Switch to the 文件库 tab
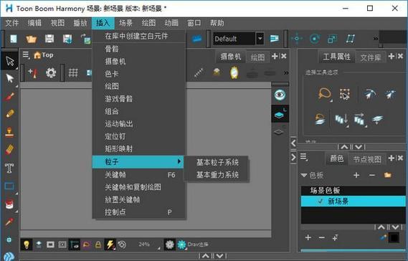The height and width of the screenshot is (261, 408). tap(371, 57)
